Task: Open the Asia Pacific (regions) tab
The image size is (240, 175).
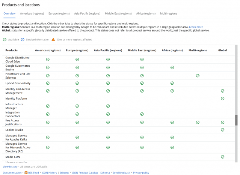Action: [x=87, y=13]
